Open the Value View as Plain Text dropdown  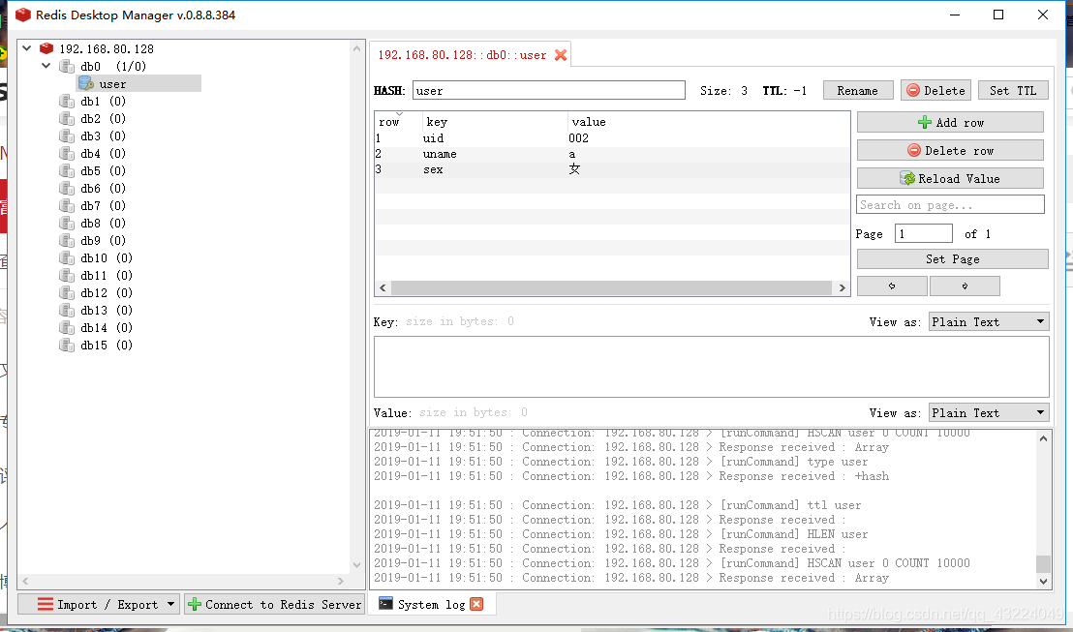(989, 413)
